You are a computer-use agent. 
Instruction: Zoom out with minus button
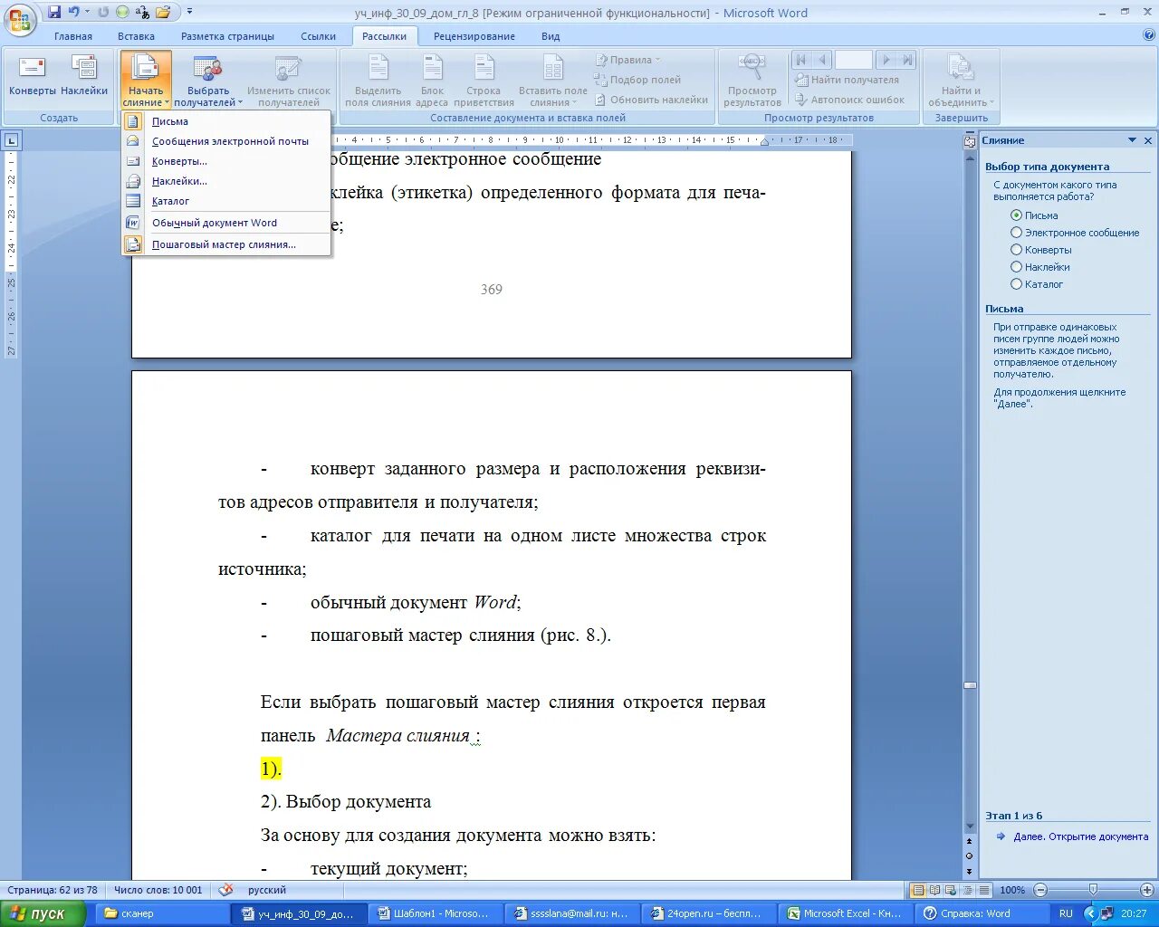point(1040,890)
